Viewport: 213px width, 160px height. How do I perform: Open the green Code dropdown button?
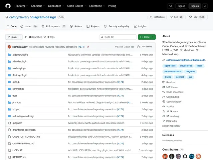[147, 37]
